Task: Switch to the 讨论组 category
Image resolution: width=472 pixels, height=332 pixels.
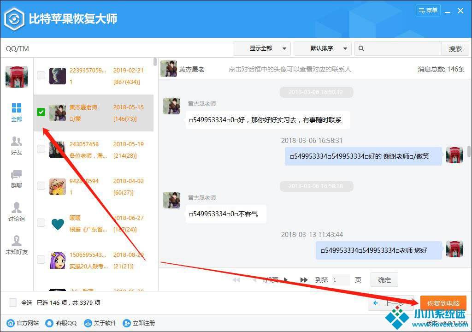Action: (x=17, y=212)
